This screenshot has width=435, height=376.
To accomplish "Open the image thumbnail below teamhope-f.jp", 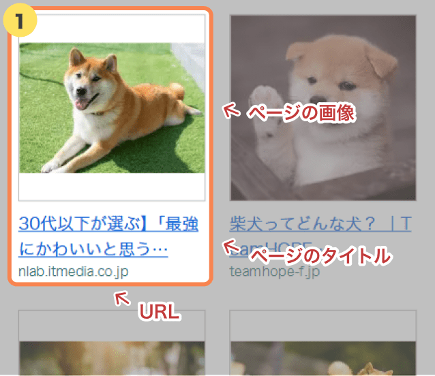I will (323, 343).
